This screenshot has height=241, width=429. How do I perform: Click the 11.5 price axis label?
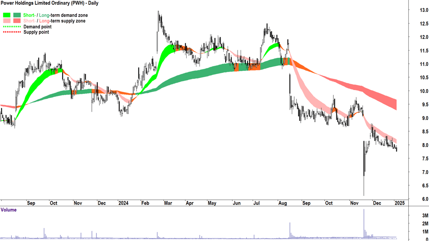point(424,51)
